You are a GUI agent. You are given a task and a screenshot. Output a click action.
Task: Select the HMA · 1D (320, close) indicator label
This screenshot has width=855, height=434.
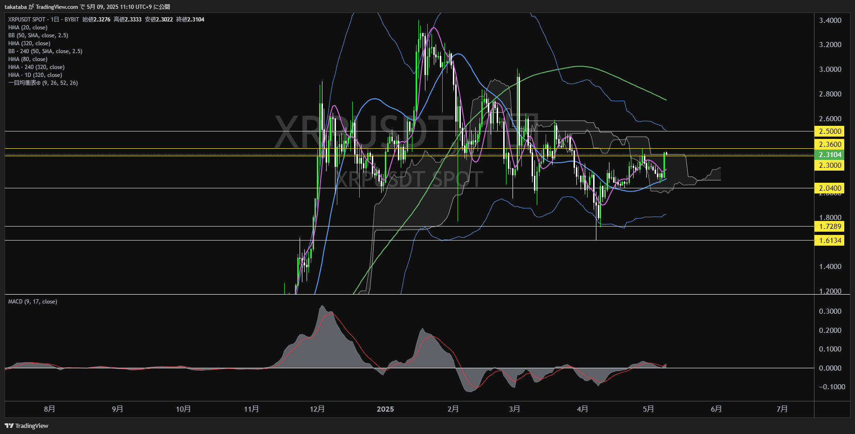coord(35,75)
